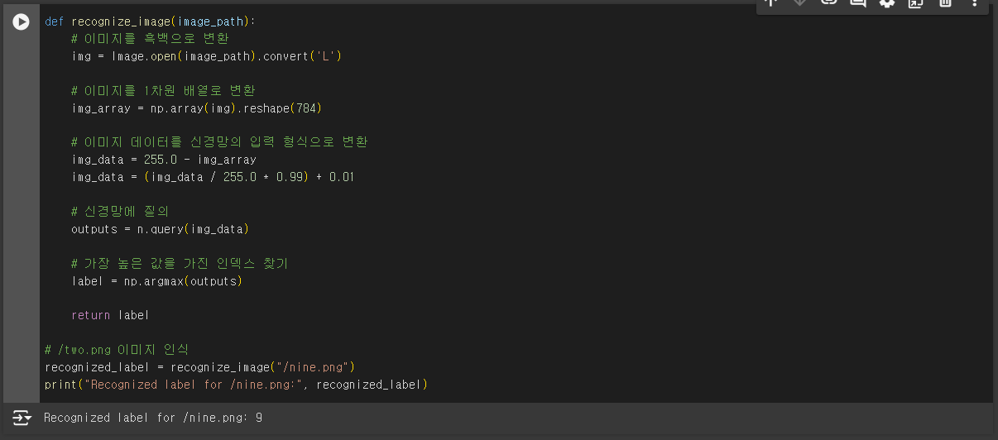Click the '# 이미지를 흑백으로 변환' comment

pos(150,39)
